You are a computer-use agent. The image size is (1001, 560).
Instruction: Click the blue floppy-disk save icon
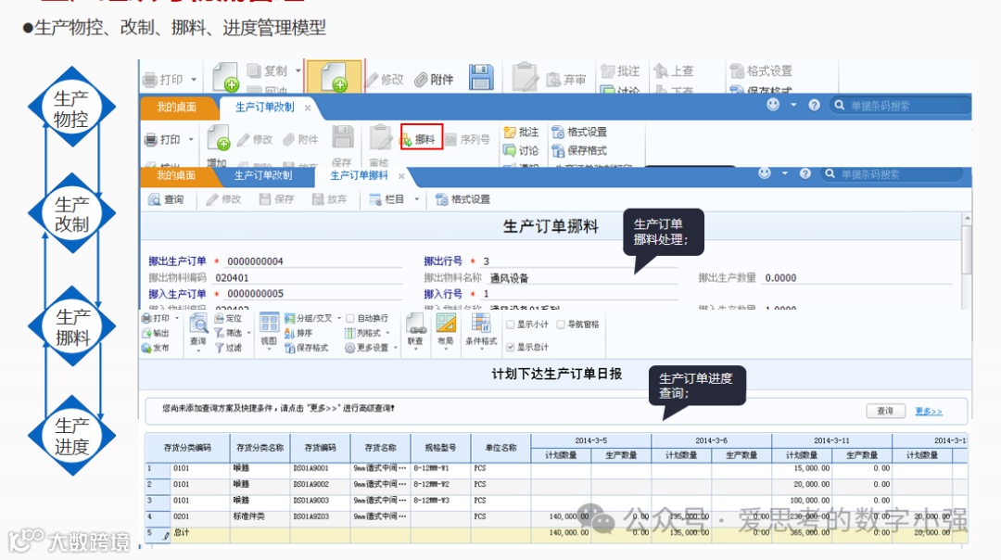point(481,77)
